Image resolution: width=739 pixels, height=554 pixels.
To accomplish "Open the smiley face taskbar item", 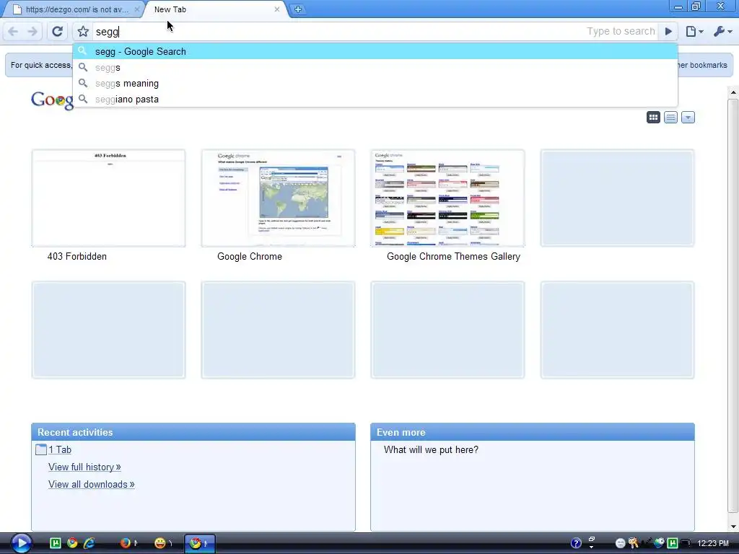I will (163, 543).
